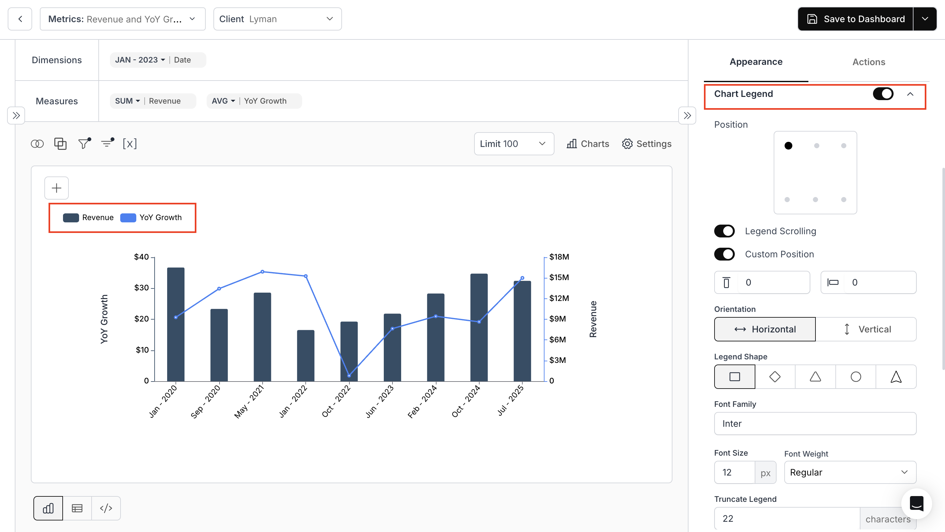Open the Limit 100 dropdown
Screen dimensions: 945x532
click(514, 144)
